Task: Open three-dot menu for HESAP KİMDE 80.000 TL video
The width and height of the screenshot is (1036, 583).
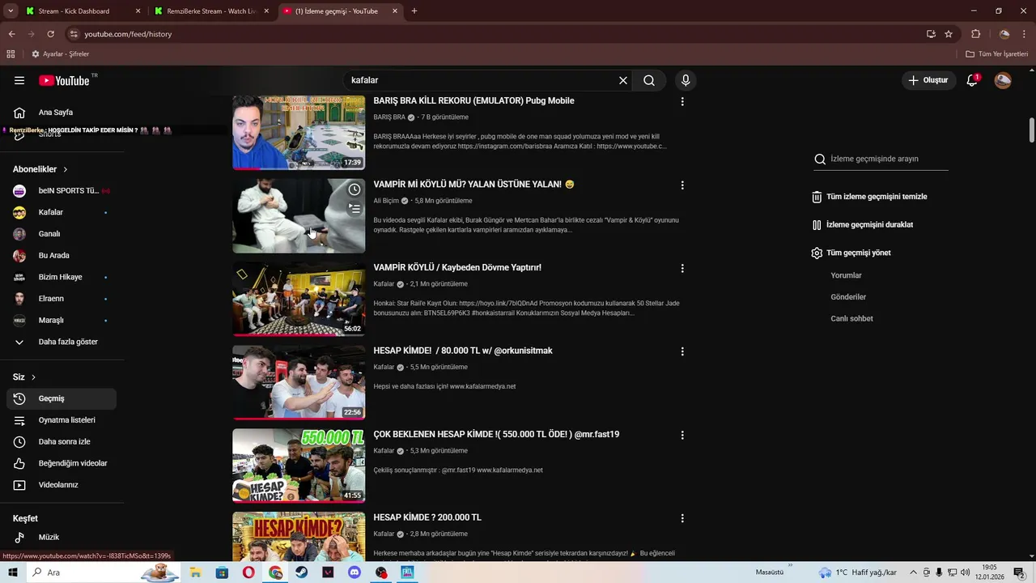Action: (x=682, y=351)
